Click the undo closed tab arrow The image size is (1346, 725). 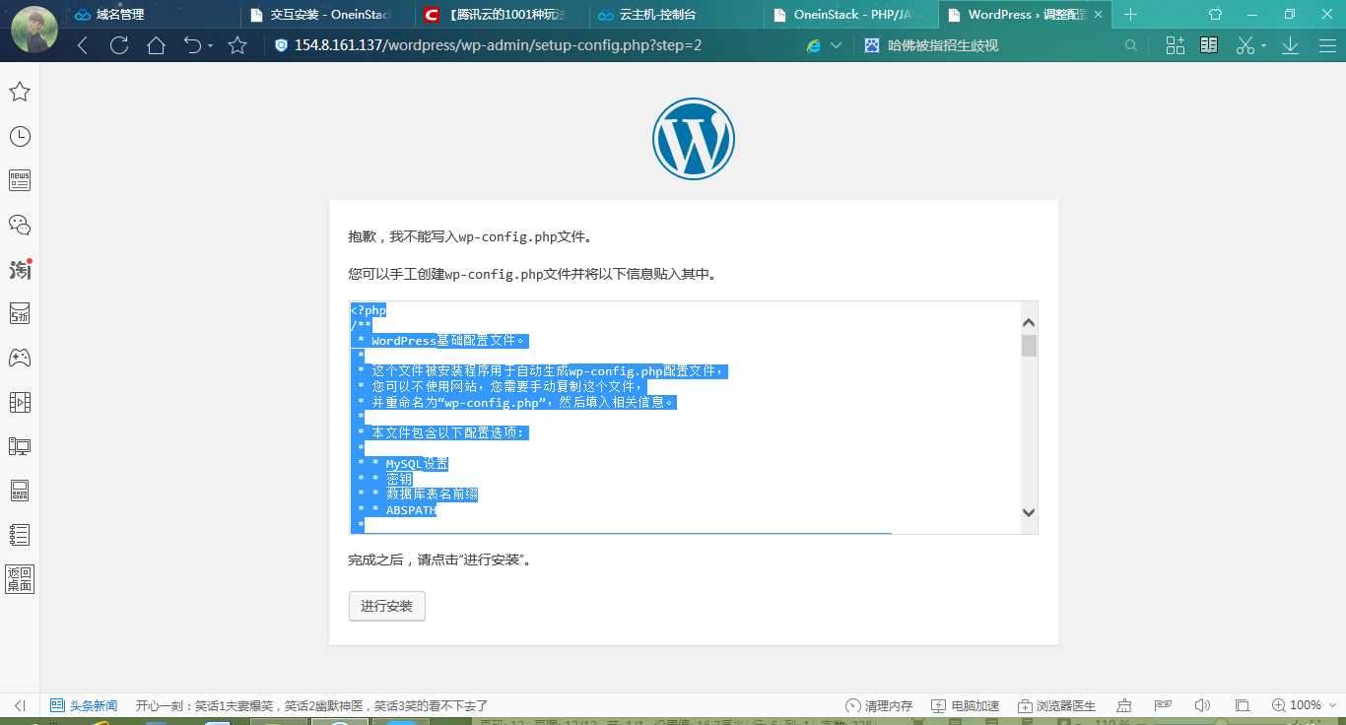click(x=192, y=45)
